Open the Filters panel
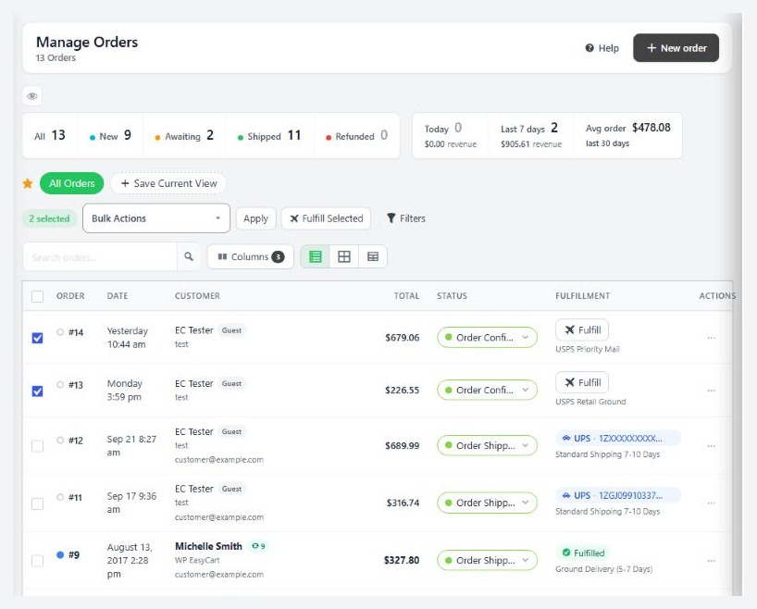 tap(406, 218)
